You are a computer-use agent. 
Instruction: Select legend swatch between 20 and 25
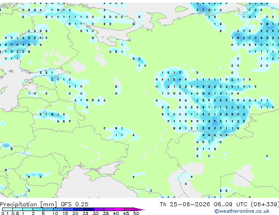(x=79, y=209)
